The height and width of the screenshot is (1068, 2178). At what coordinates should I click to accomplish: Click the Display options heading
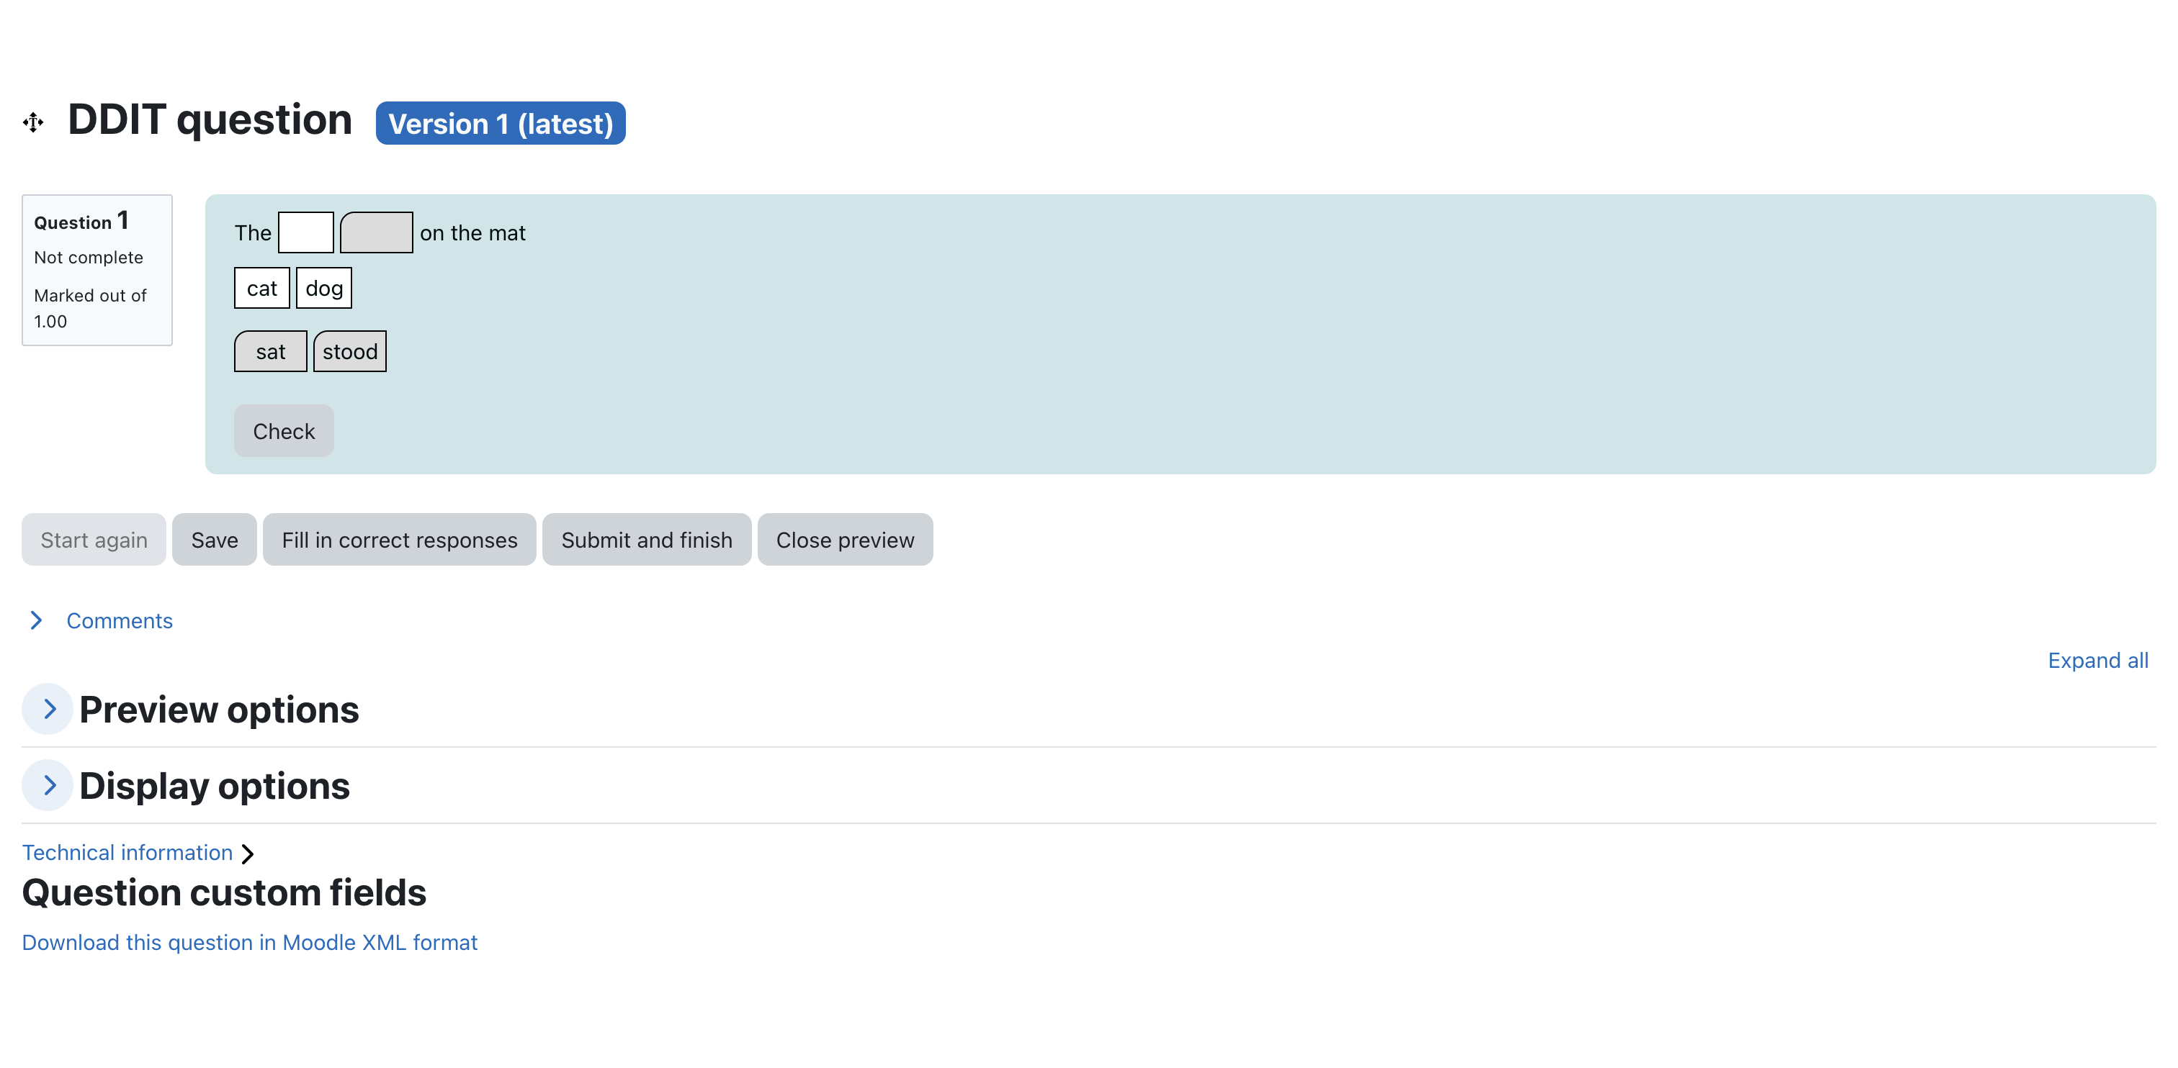coord(214,787)
